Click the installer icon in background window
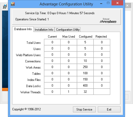 [x=5, y=6]
